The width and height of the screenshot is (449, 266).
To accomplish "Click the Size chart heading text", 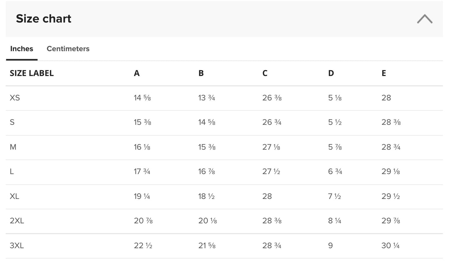I will coord(44,19).
